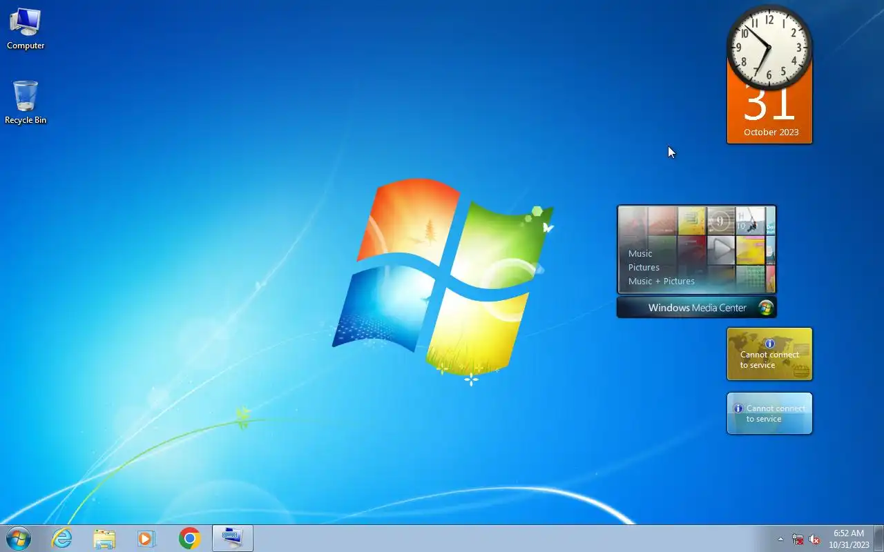The image size is (884, 552).
Task: Click the muted volume speaker tray icon
Action: point(814,539)
